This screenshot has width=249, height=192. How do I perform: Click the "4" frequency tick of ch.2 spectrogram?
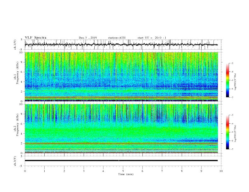(22, 134)
